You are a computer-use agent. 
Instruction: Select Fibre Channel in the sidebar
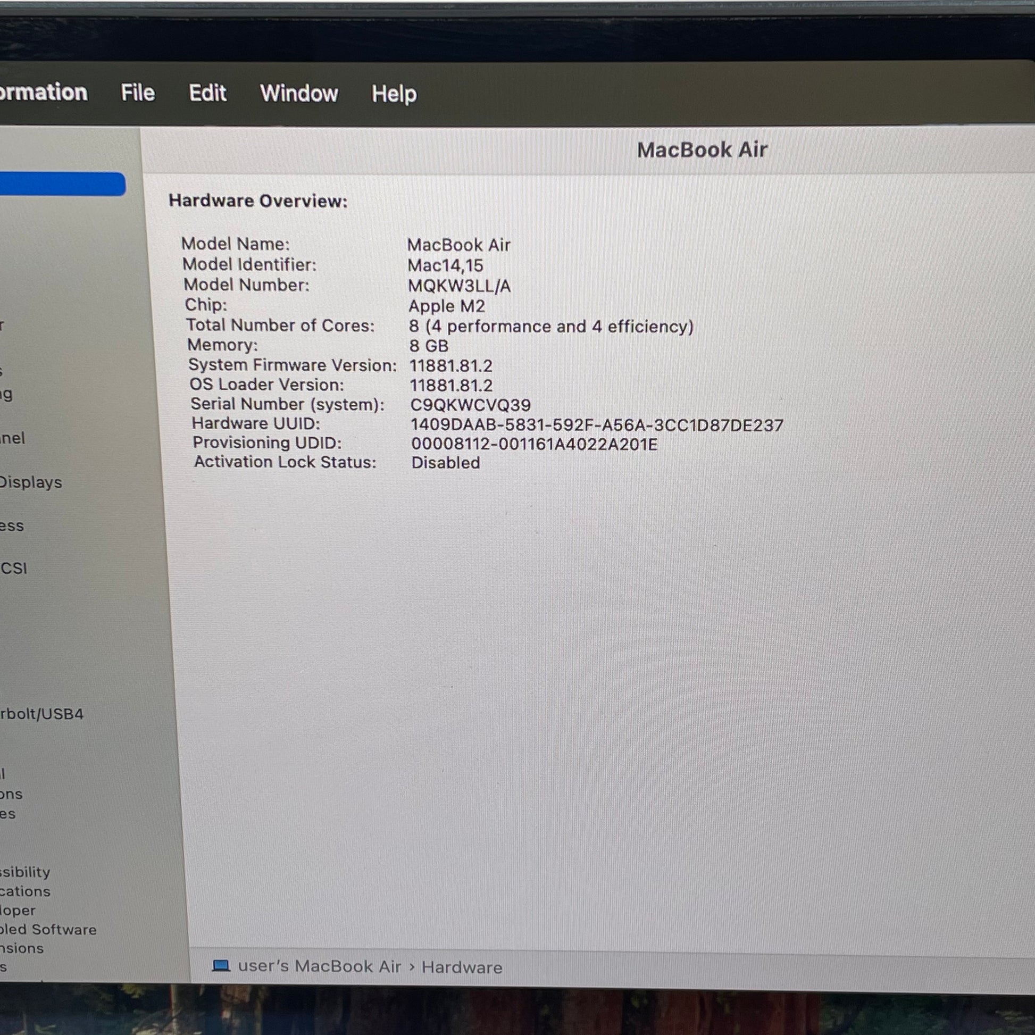(x=13, y=438)
